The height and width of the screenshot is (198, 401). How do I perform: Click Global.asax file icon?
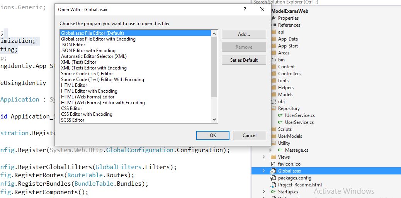coord(274,171)
